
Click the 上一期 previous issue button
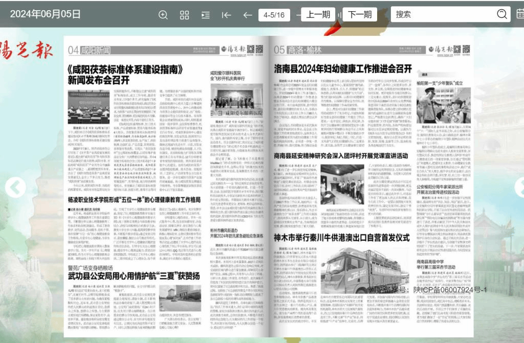point(318,14)
